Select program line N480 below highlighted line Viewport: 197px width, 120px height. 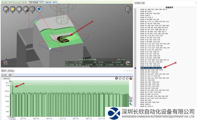[x=151, y=70]
